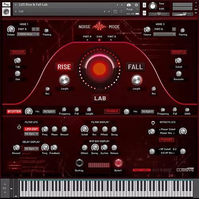The height and width of the screenshot is (199, 199).
Task: Click the RESET LABELS button
Action: 142,170
